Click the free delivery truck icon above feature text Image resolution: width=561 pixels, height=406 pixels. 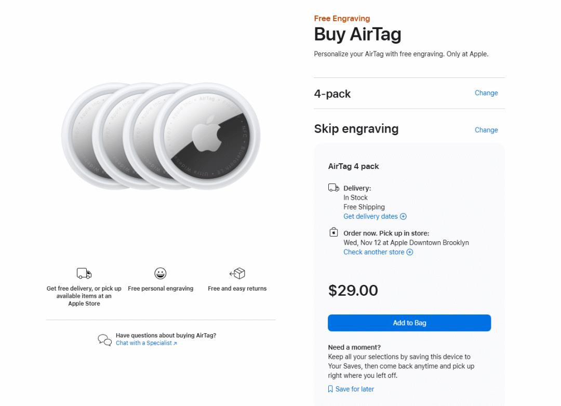[x=84, y=273]
